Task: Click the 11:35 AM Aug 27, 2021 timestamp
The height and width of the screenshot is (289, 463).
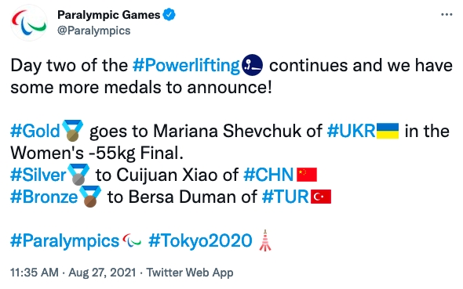Action: click(x=73, y=273)
